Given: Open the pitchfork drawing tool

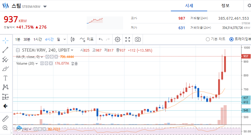Looking at the screenshot, I should click(5, 59).
